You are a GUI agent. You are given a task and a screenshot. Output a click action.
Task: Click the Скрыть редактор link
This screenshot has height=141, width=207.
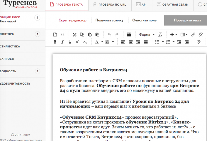click(72, 20)
